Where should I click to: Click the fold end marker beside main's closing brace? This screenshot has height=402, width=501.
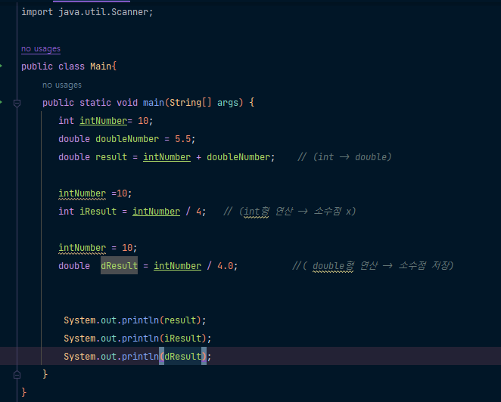point(17,375)
